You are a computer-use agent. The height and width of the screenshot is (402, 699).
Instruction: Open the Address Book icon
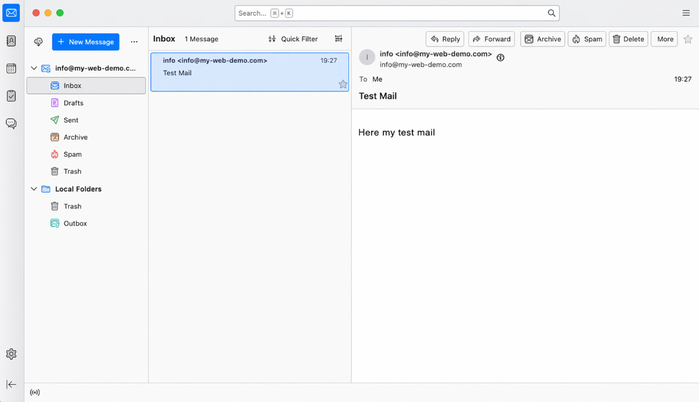(x=11, y=41)
